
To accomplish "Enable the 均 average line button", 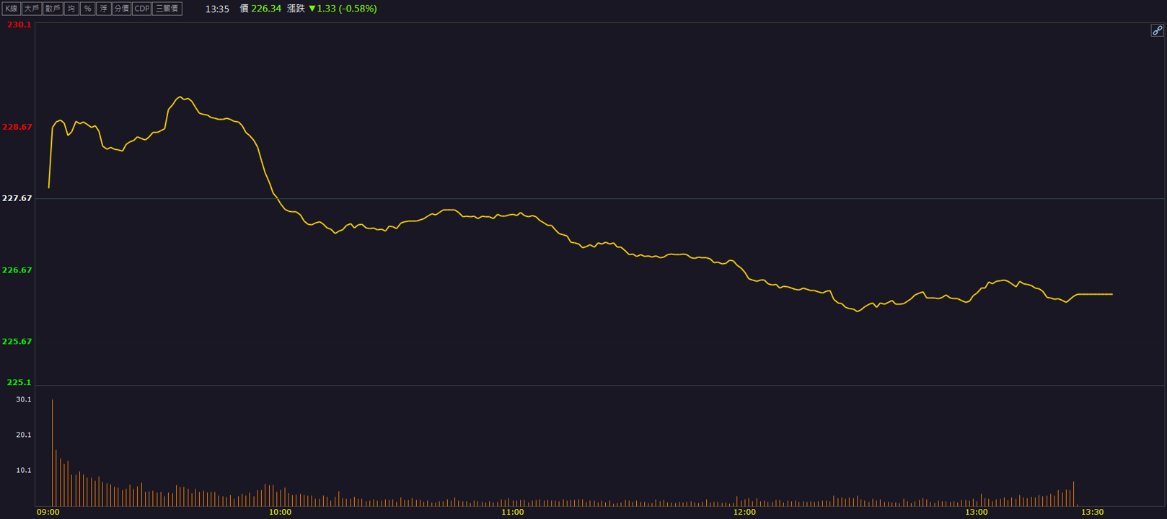I will (x=71, y=9).
